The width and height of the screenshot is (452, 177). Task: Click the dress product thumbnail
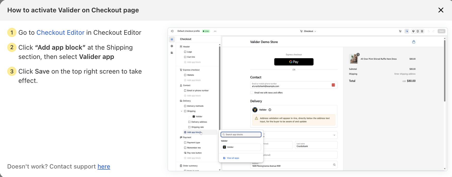353,59
